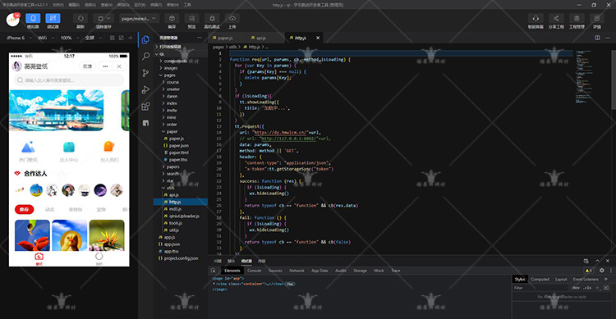Switch to the Sources devtools tab
The height and width of the screenshot is (319, 616).
(x=275, y=271)
